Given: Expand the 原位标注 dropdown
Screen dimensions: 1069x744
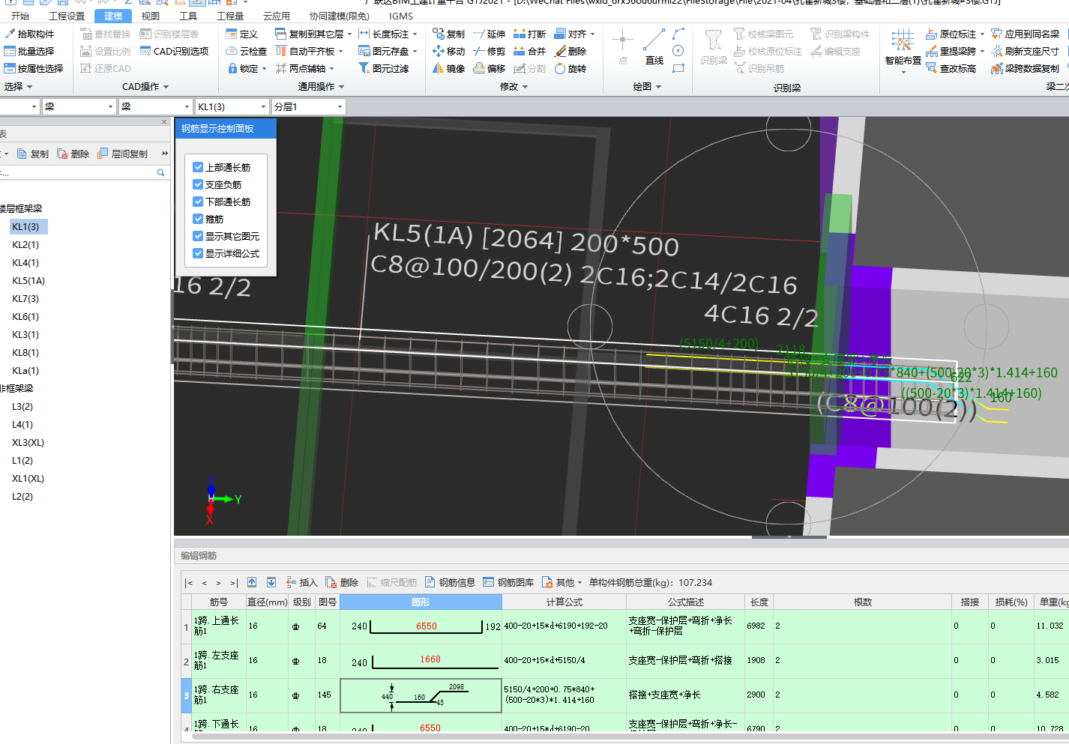Looking at the screenshot, I should [982, 34].
